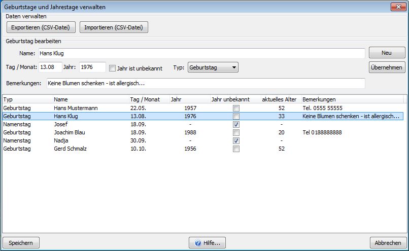Viewport: 409px width, 251px height.
Task: Select the Joachim Blau row
Action: 203,132
